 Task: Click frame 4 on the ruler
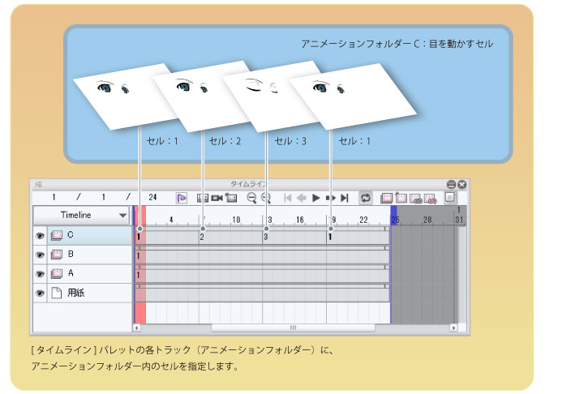[172, 220]
